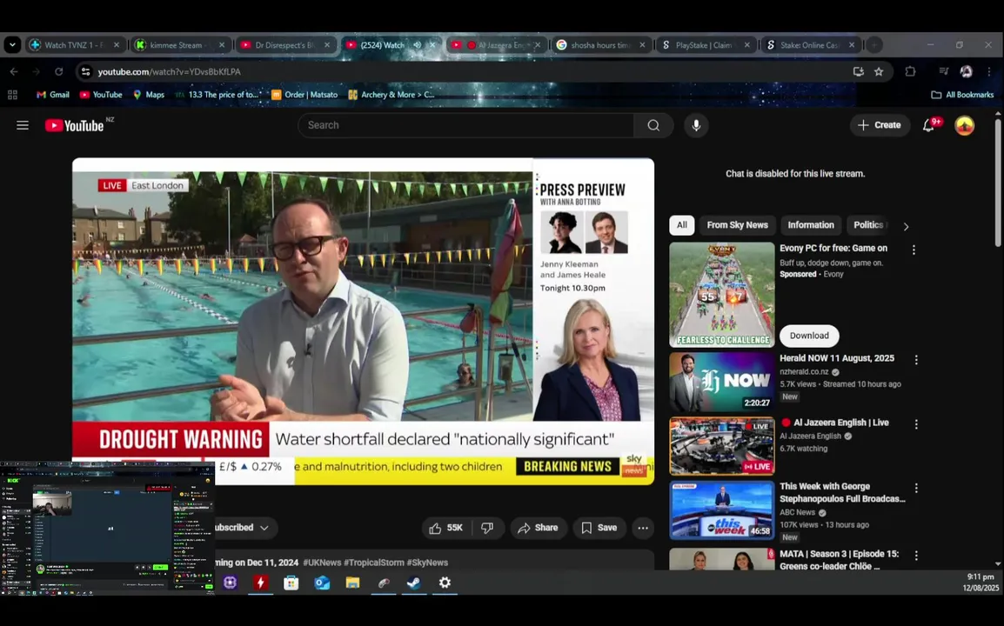Switch to the Watch TVNZ 1 tab
The height and width of the screenshot is (626, 1004).
click(76, 45)
